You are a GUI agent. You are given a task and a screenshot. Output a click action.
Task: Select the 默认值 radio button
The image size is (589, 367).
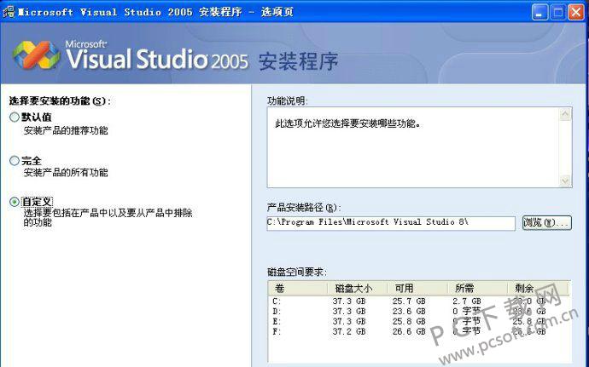(15, 118)
